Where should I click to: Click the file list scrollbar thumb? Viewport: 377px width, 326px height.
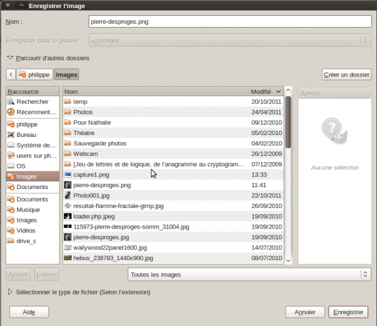click(x=288, y=122)
